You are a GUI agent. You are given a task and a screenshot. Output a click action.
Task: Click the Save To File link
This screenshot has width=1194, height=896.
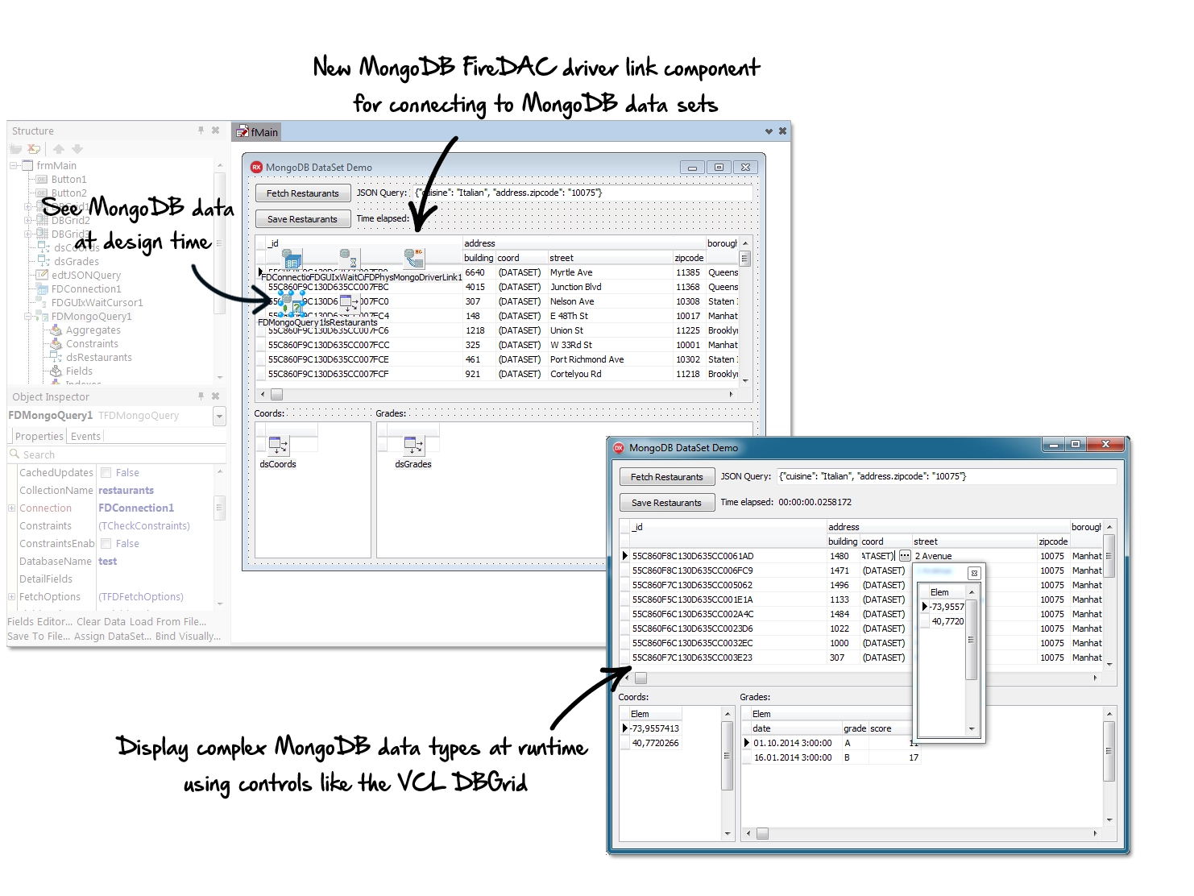(39, 636)
